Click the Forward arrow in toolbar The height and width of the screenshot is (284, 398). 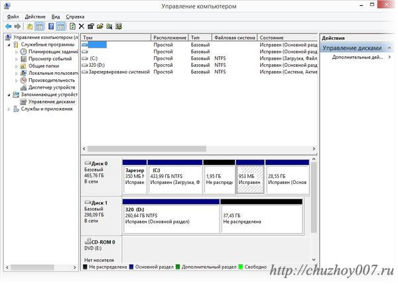click(17, 26)
